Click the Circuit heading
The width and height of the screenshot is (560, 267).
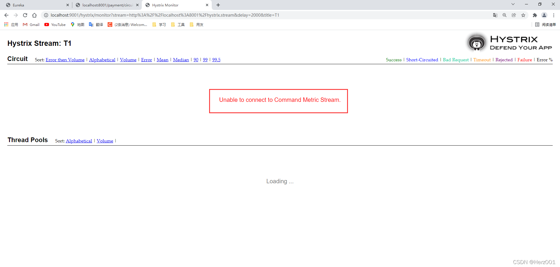[17, 59]
